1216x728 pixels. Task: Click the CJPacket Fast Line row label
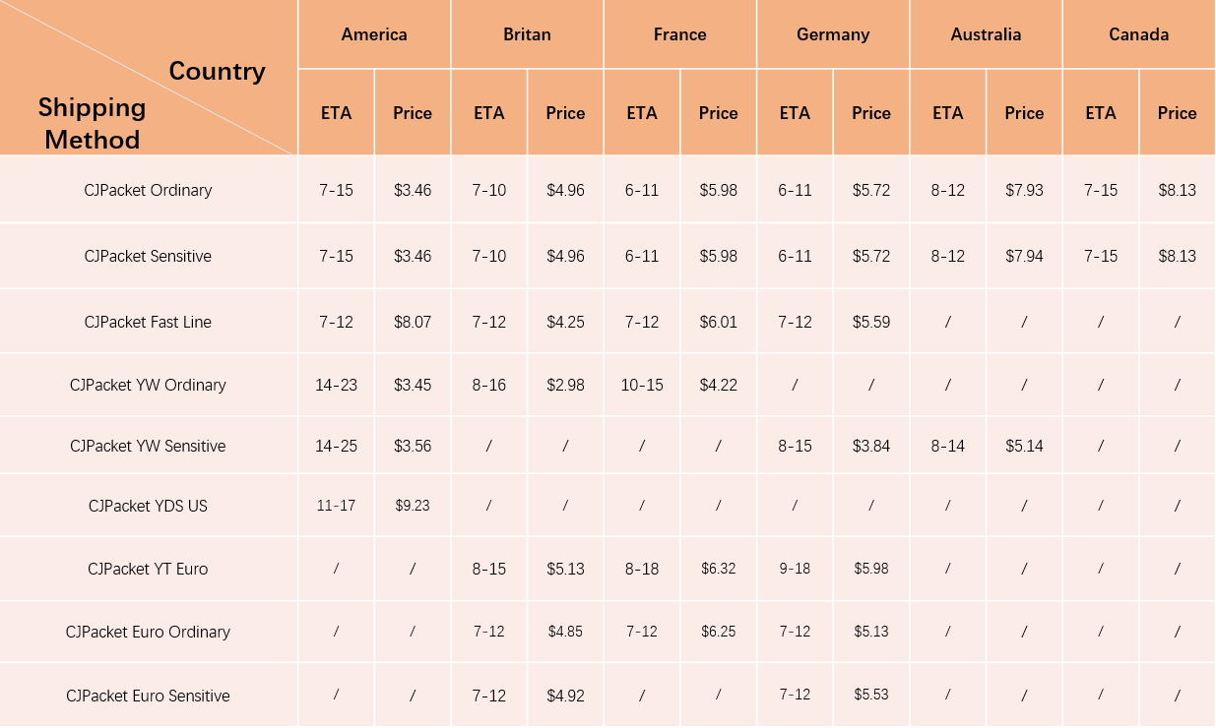(x=148, y=322)
